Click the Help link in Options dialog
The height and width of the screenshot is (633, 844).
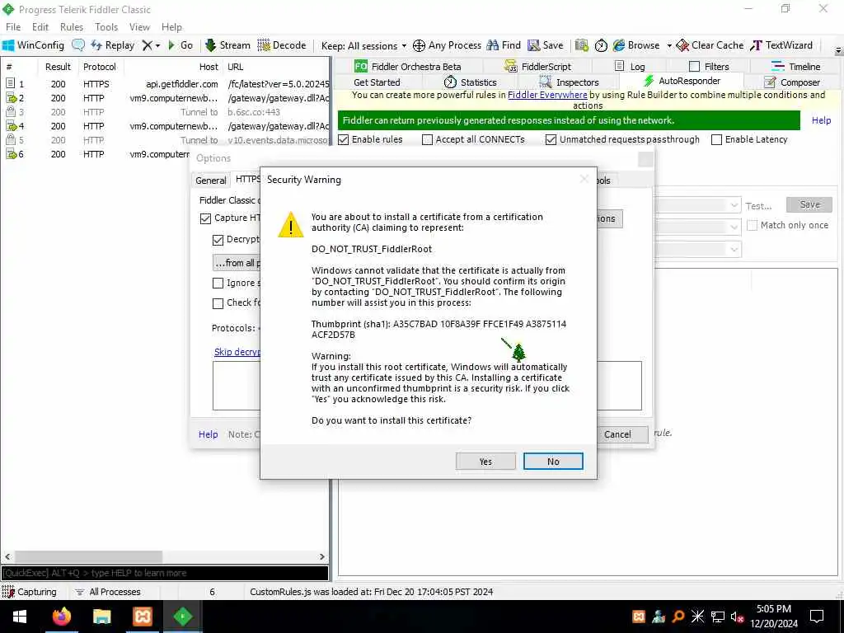[x=208, y=434]
